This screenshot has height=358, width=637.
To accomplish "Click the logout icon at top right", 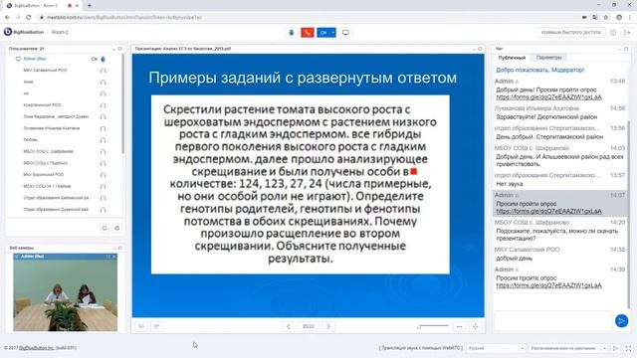I will click(627, 33).
